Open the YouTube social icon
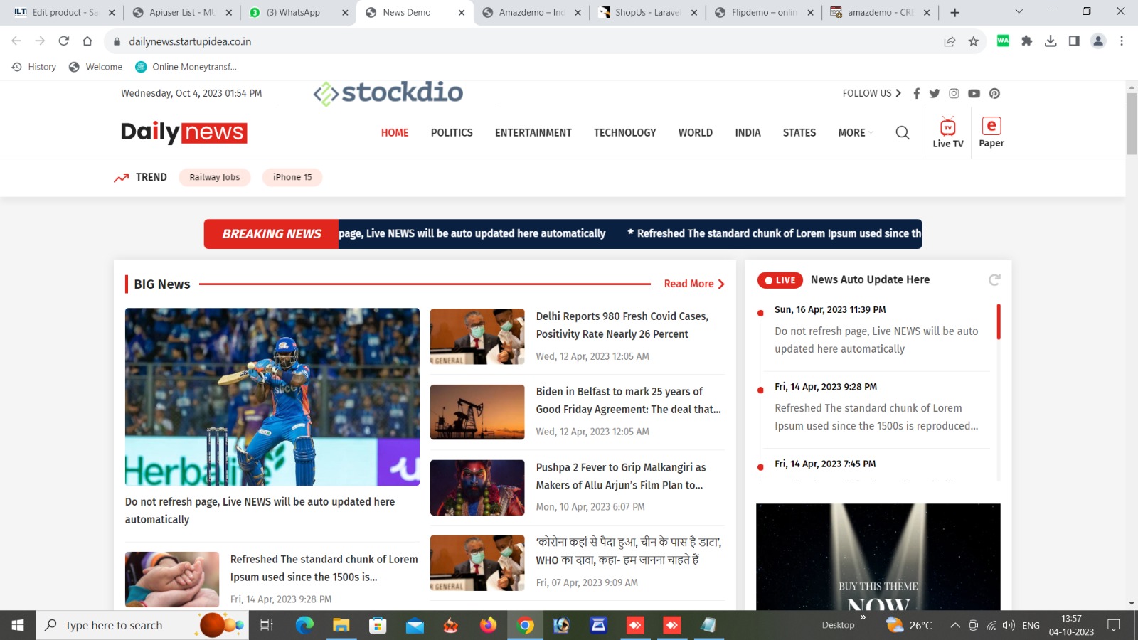This screenshot has height=640, width=1138. 974,93
